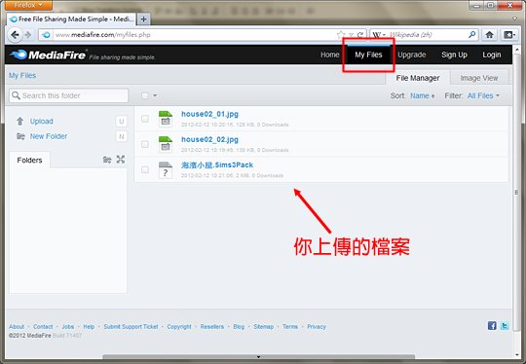Viewport: 526px width, 364px height.
Task: Check the box for house02_02.jpg
Action: 145,144
